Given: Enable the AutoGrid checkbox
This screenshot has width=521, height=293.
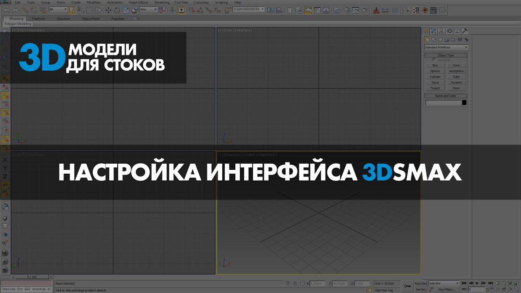Looking at the screenshot, I should pos(434,60).
